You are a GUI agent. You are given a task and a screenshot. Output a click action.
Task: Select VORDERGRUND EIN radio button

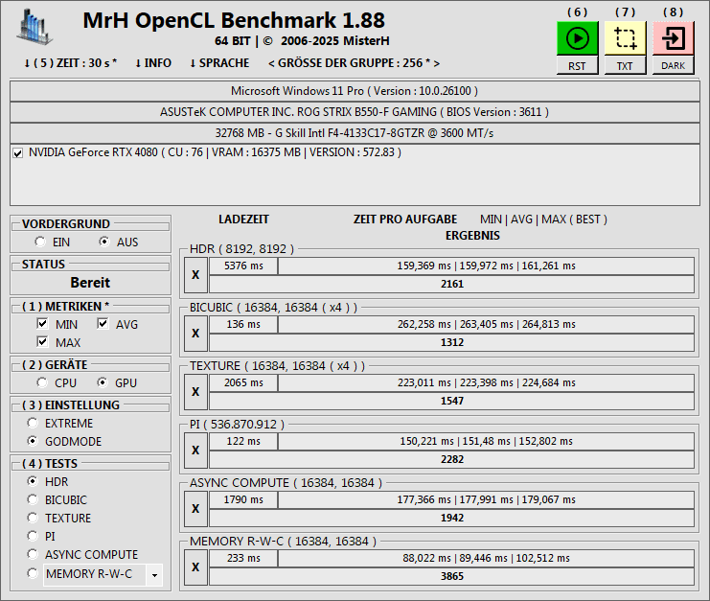coord(40,242)
